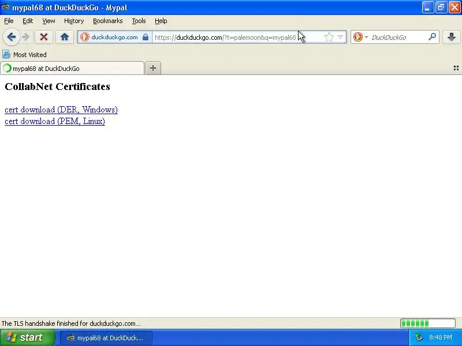Image resolution: width=462 pixels, height=346 pixels.
Task: Click the 8:48 PM taskbar clock
Action: [441, 337]
